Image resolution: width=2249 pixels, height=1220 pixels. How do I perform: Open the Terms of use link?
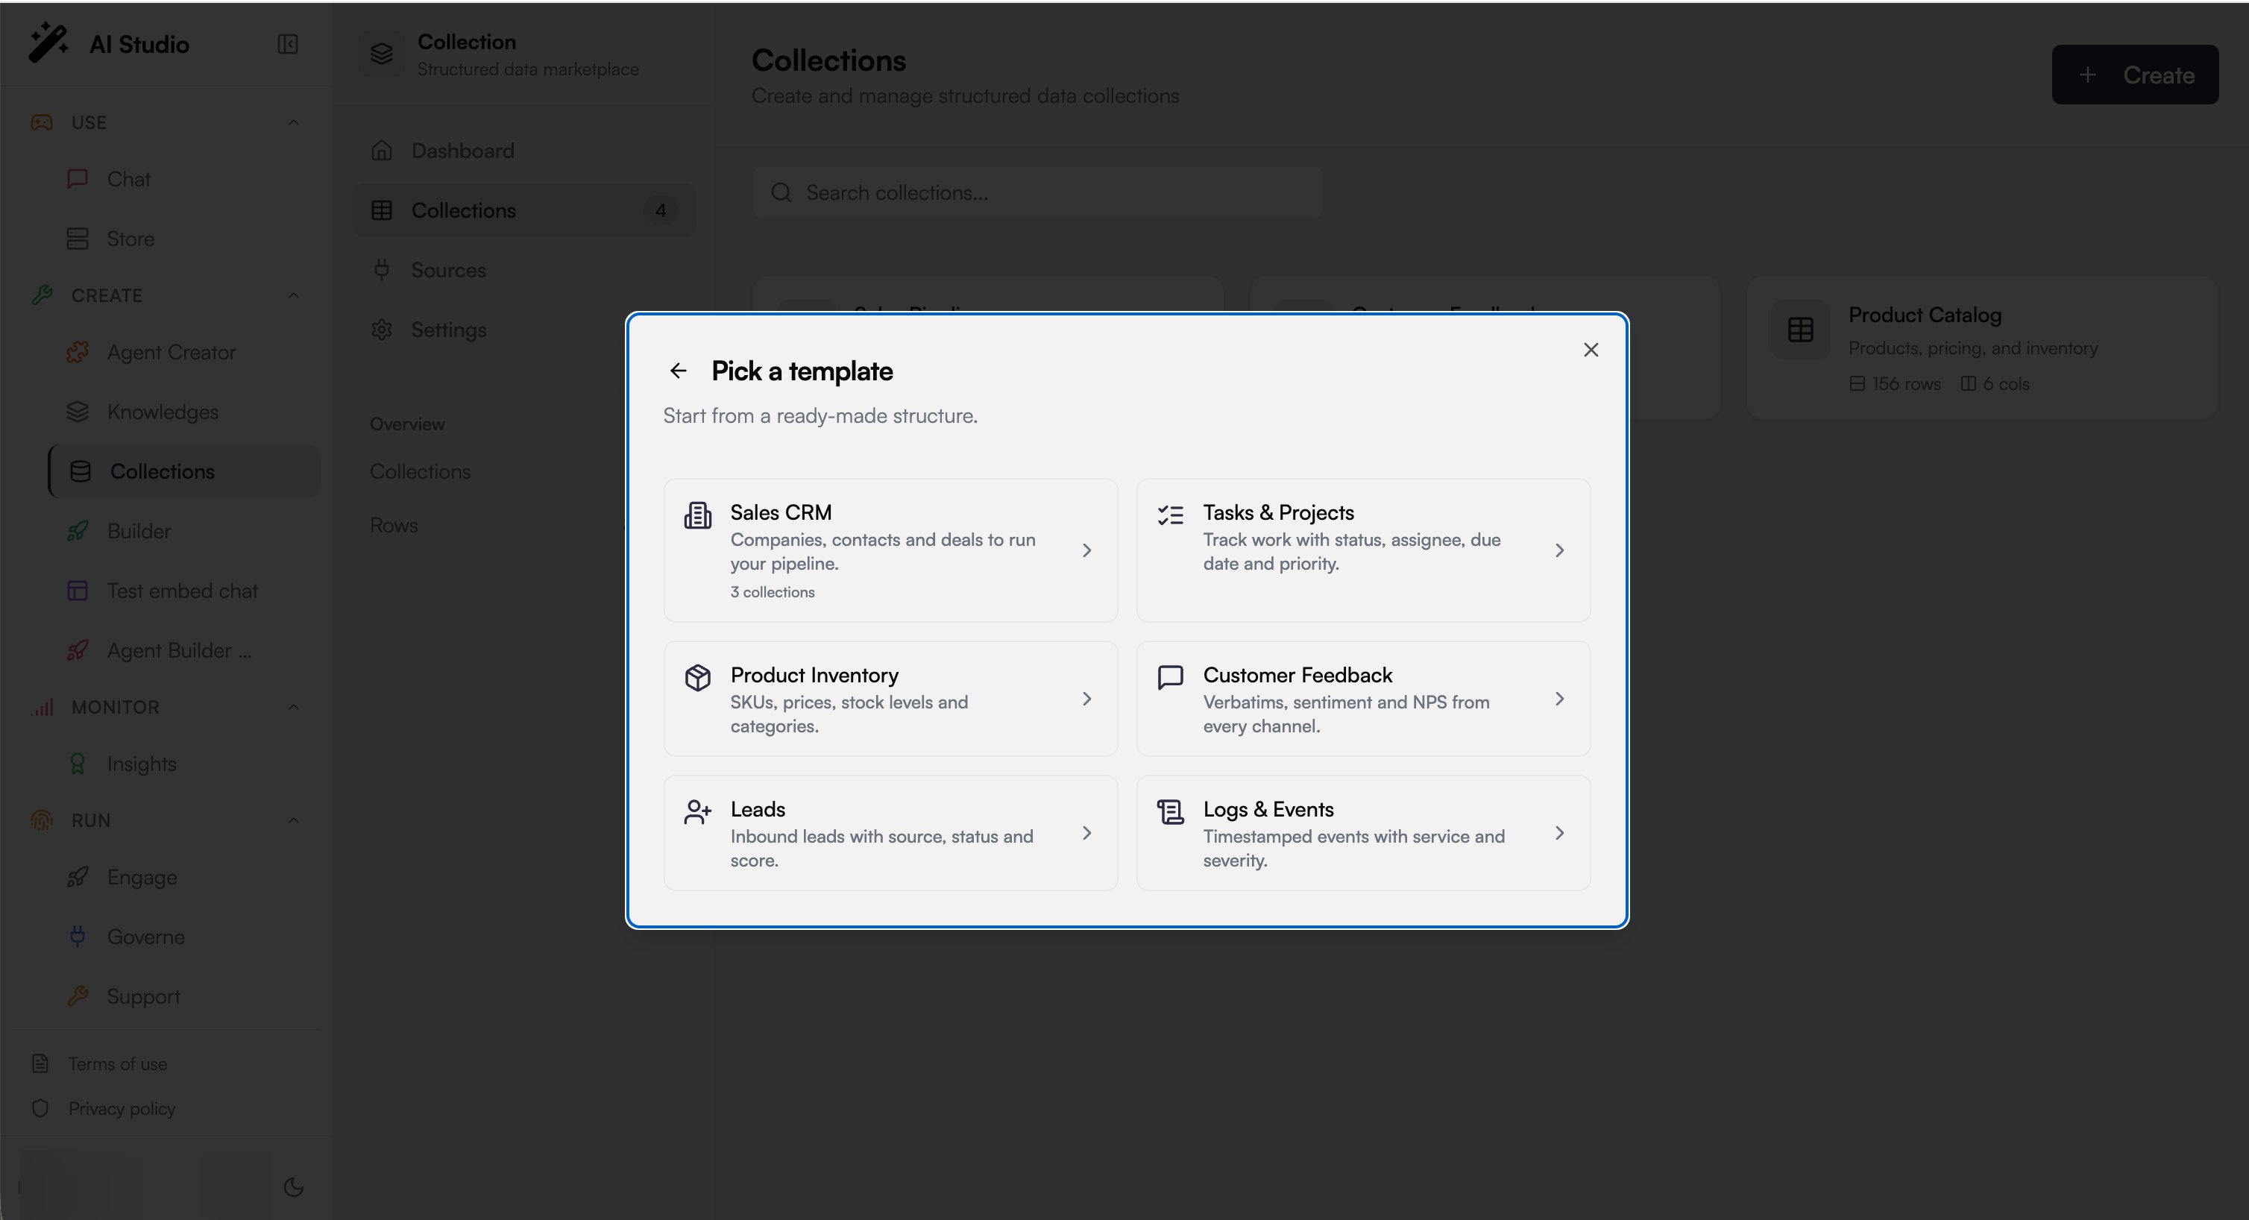click(x=118, y=1063)
